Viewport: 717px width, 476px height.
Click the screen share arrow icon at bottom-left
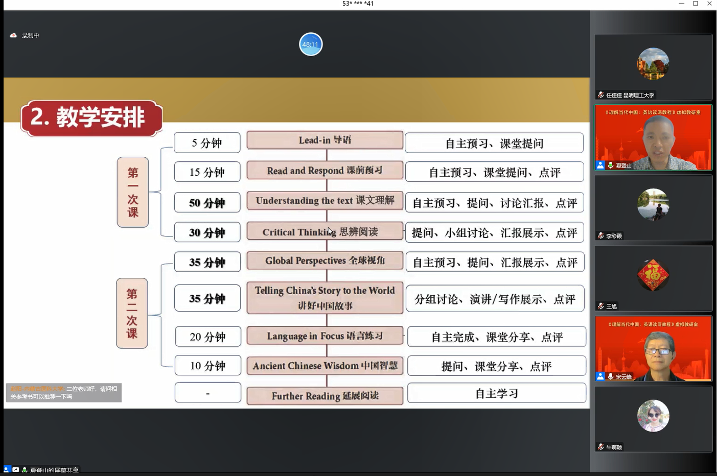(x=16, y=469)
